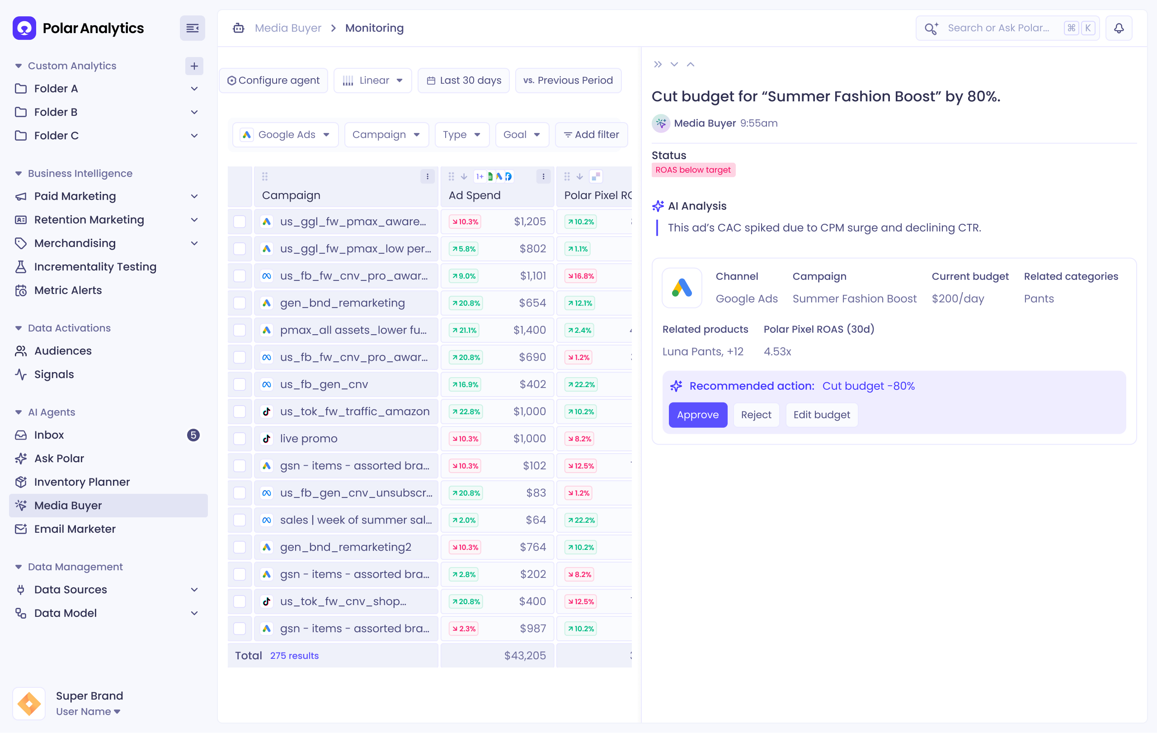This screenshot has height=733, width=1157.
Task: Click the vs. Previous Period comparison selector
Action: (568, 80)
